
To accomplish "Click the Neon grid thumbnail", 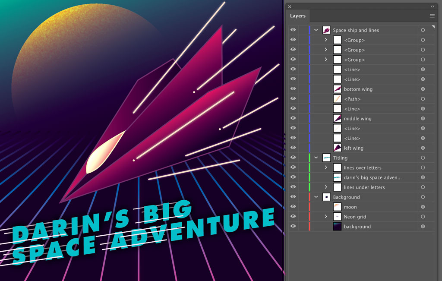I will (x=338, y=216).
